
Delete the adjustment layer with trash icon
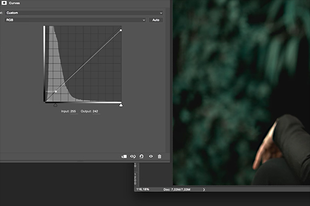[x=159, y=157]
